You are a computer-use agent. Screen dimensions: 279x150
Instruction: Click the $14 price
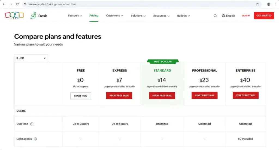[x=162, y=80]
